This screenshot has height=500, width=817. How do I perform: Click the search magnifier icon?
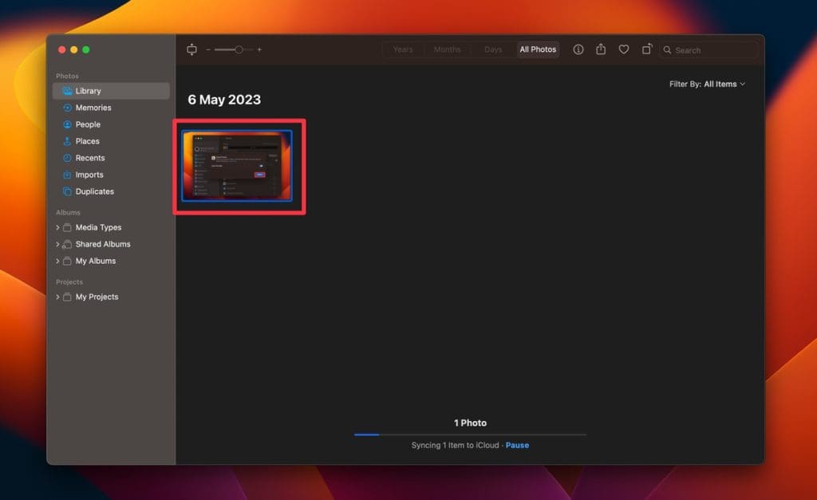[x=667, y=50]
